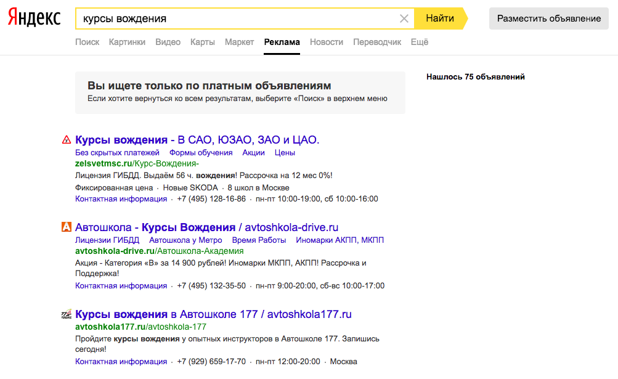Image resolution: width=618 pixels, height=379 pixels.
Task: Click in the search field with курсы вождения
Action: (240, 18)
